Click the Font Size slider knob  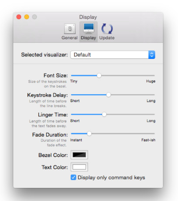coord(99,75)
